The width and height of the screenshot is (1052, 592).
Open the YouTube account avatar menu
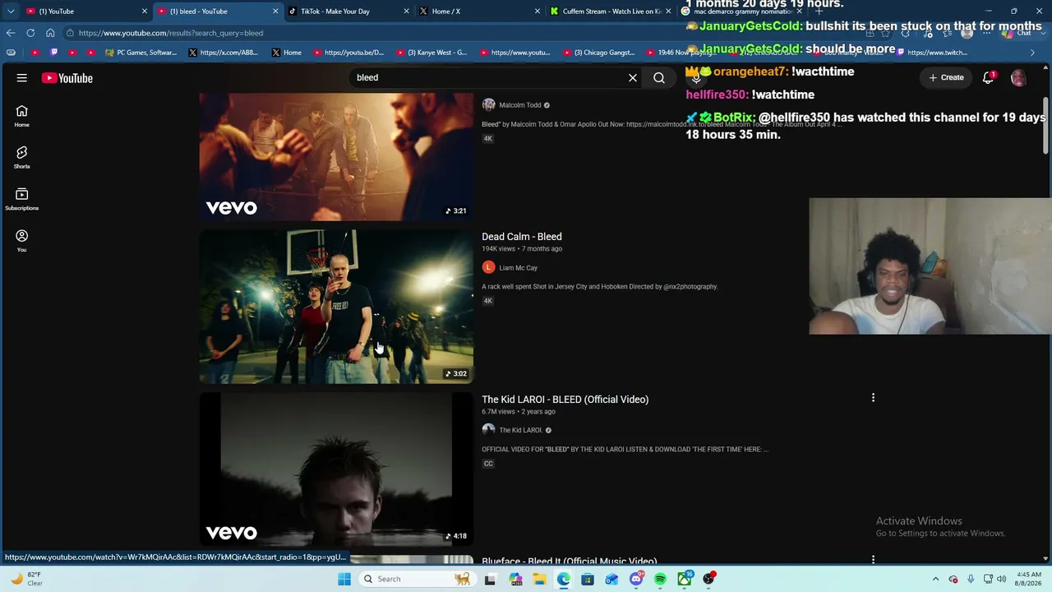[1018, 77]
